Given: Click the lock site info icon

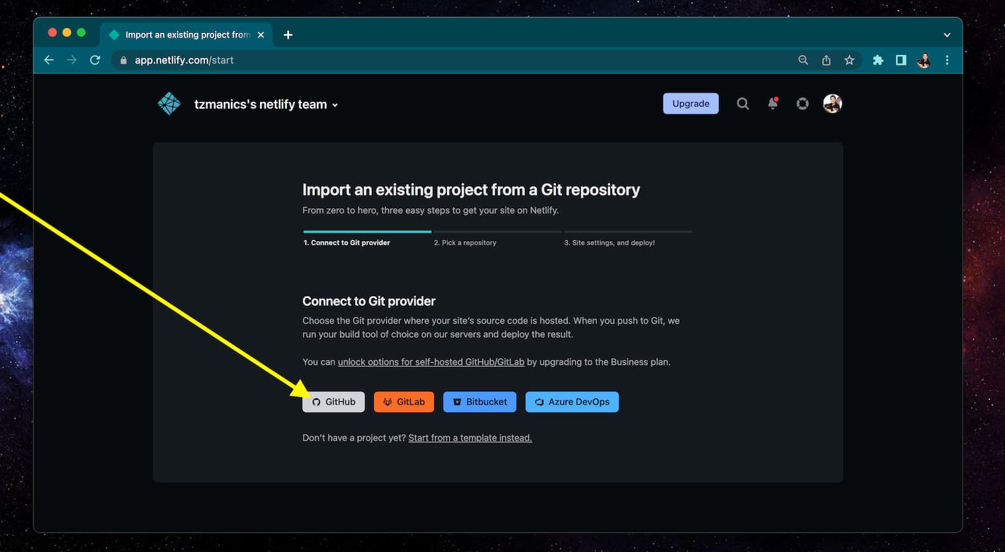Looking at the screenshot, I should (123, 60).
